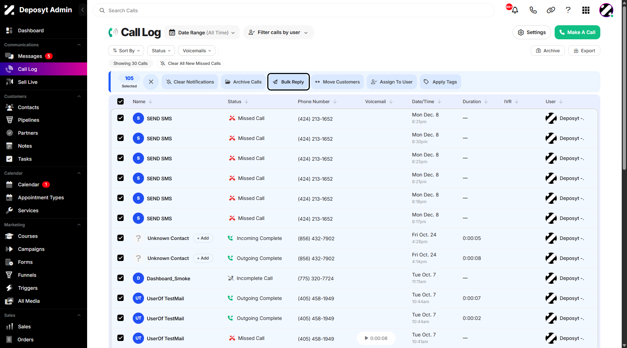Click the Search Calls input field
The image size is (627, 348).
[x=294, y=11]
